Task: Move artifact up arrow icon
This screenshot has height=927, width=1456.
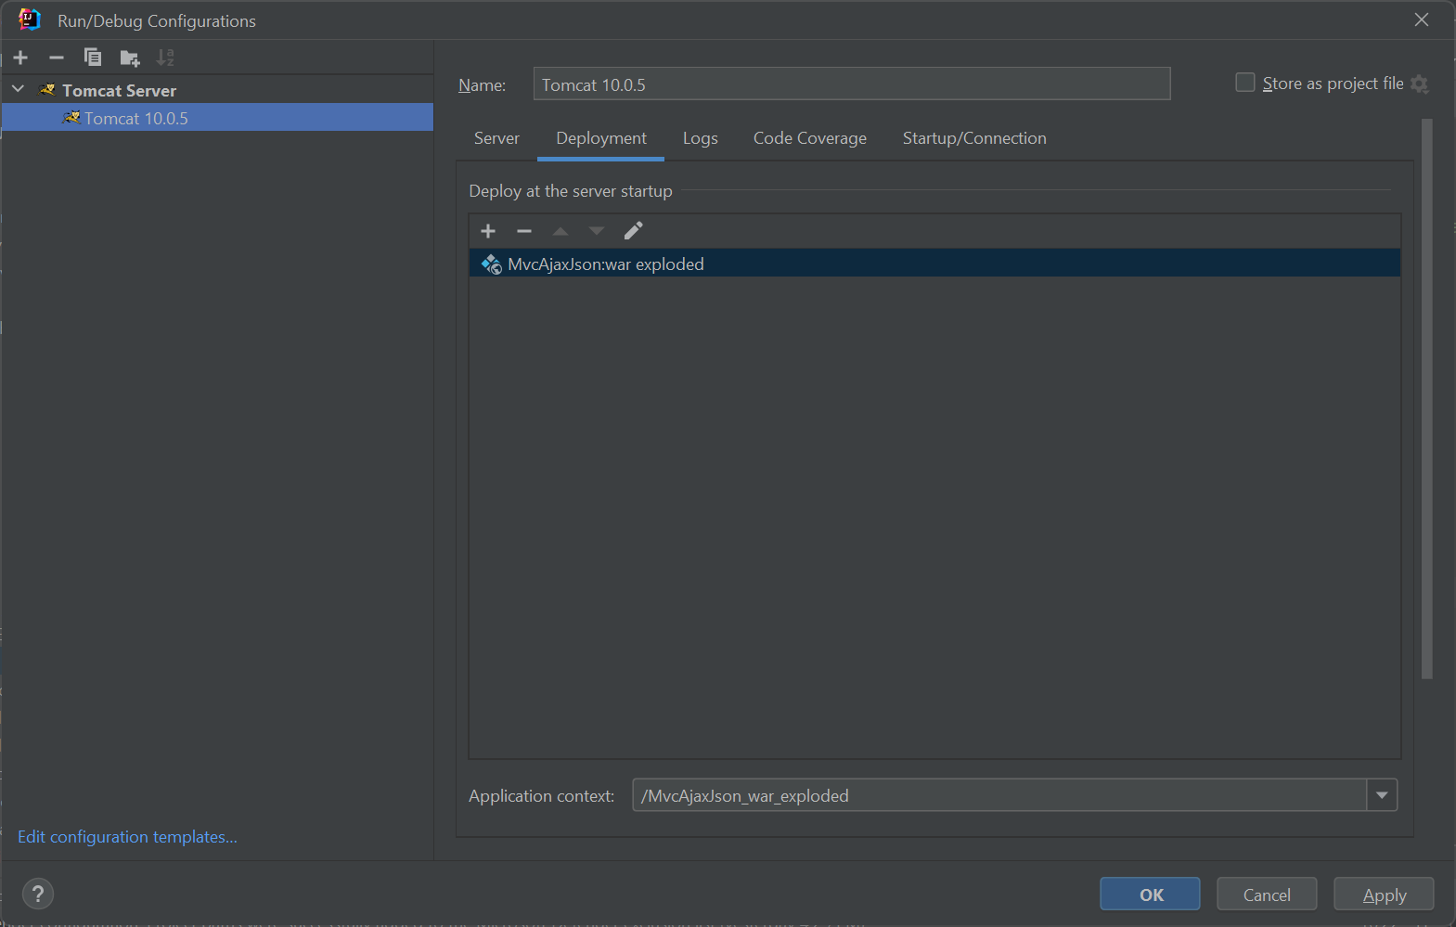Action: (x=560, y=231)
